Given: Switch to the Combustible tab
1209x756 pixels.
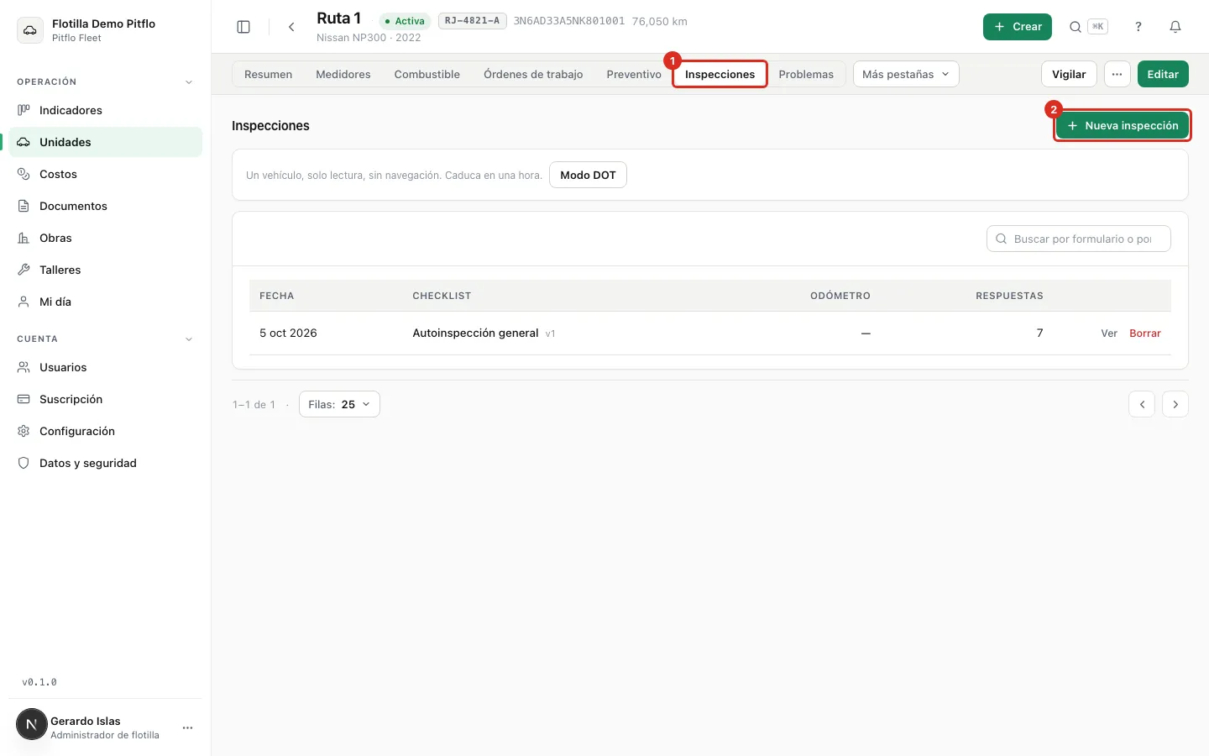Looking at the screenshot, I should pos(427,74).
